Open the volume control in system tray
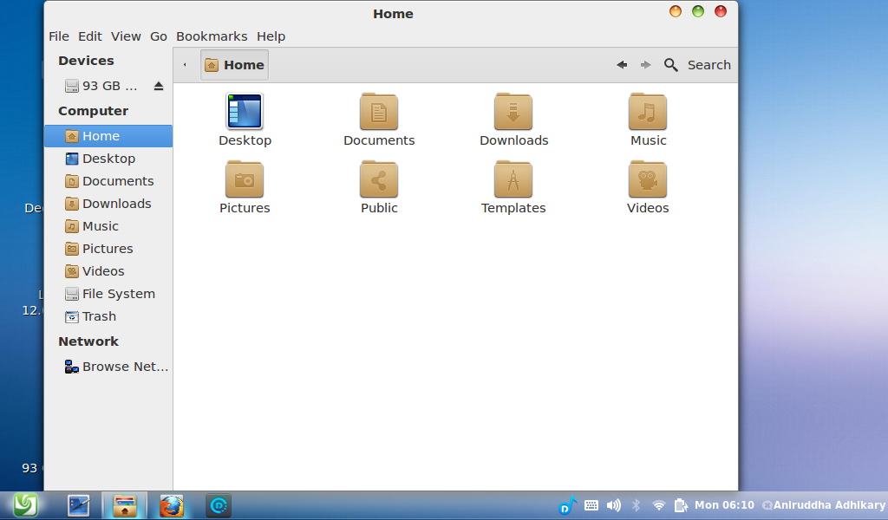Image resolution: width=888 pixels, height=520 pixels. tap(614, 505)
